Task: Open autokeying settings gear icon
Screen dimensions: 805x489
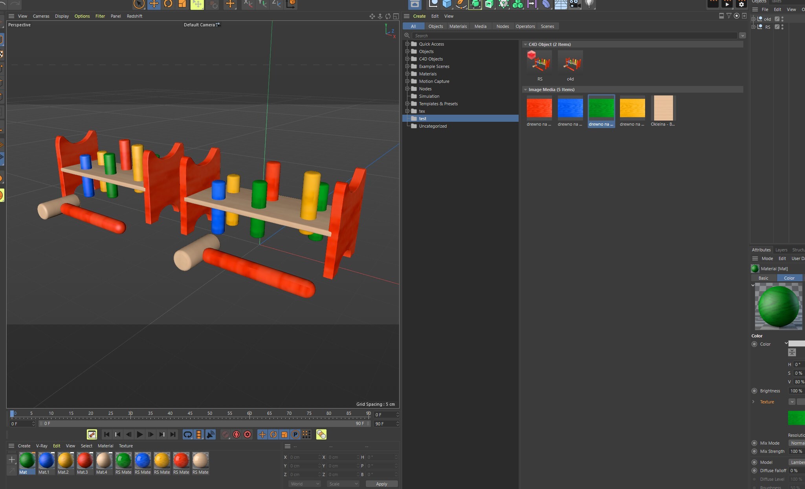Action: tap(248, 434)
